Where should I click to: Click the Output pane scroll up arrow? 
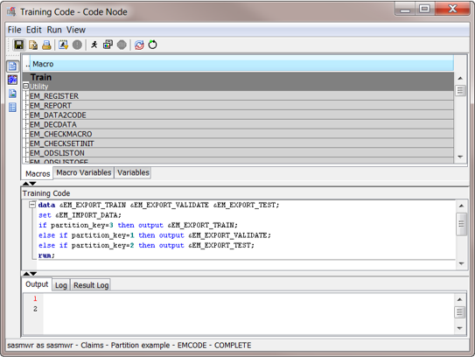459,299
